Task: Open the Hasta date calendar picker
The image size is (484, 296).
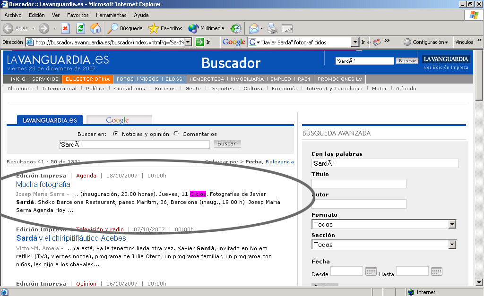Action: [x=437, y=271]
